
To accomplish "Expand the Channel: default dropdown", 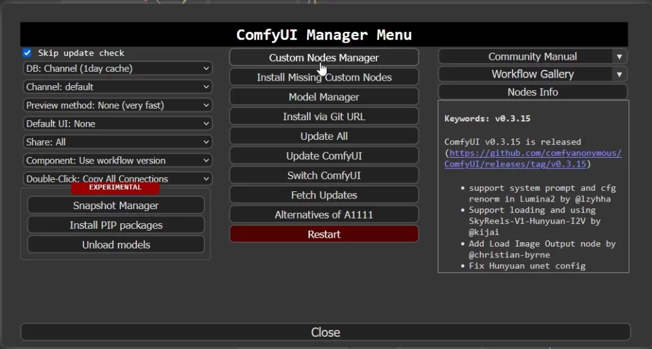I will (x=117, y=86).
